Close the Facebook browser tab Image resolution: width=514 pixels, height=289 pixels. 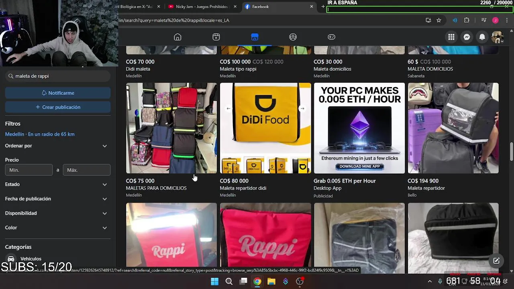coord(311,6)
